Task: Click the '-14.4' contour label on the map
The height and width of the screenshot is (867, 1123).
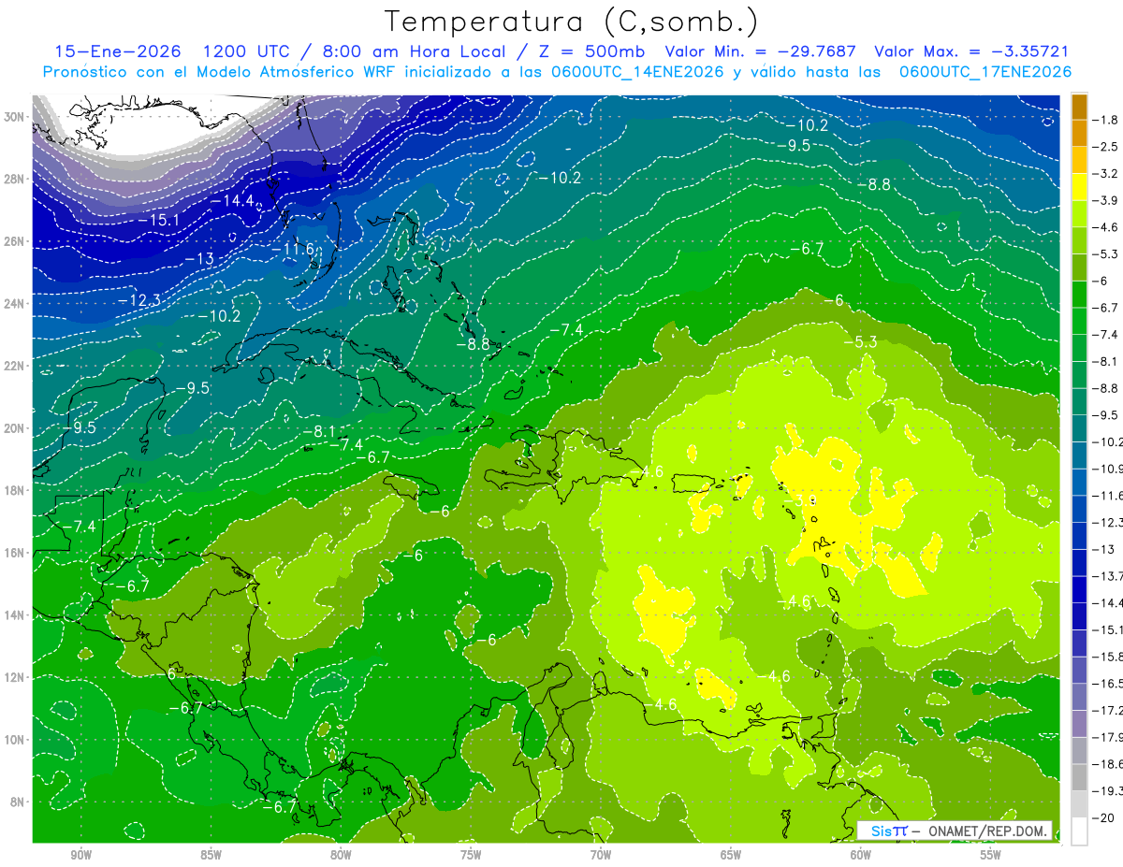Action: click(232, 200)
